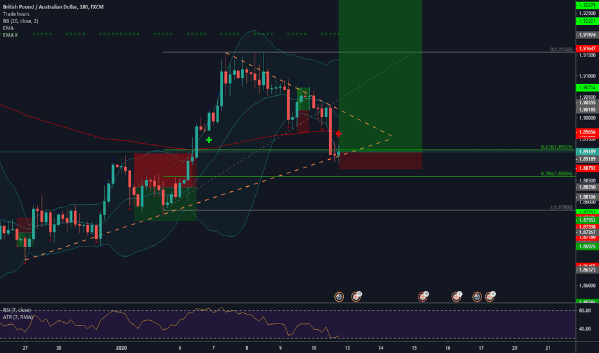
Task: Open the economic event icon with badge 15
Action: click(x=355, y=297)
